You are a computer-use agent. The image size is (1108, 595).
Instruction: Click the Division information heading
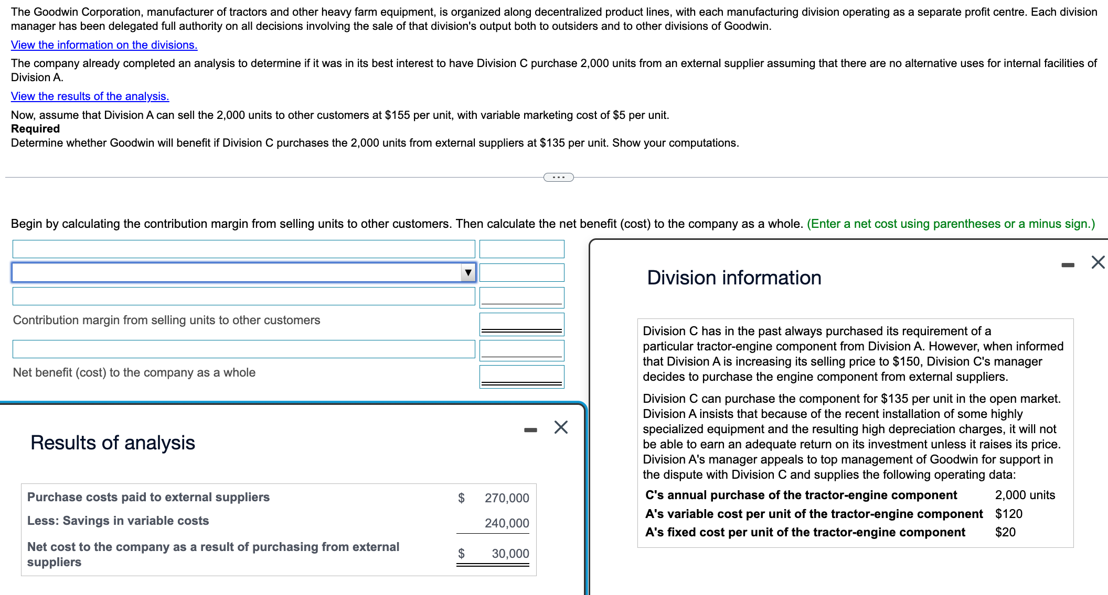coord(734,278)
